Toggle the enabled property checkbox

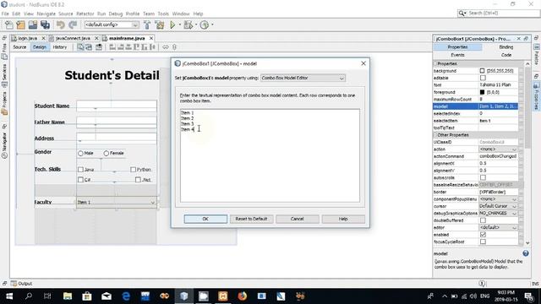coord(483,235)
